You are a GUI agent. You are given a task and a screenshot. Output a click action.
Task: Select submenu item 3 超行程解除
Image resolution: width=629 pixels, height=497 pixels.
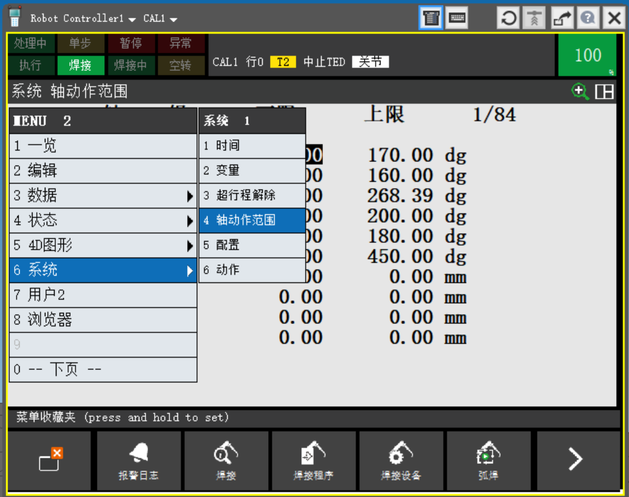(252, 196)
